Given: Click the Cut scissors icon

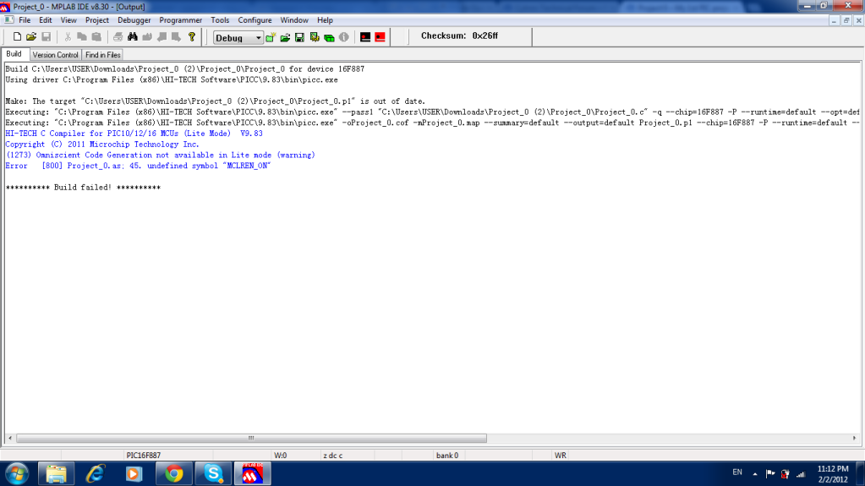Looking at the screenshot, I should [x=68, y=37].
